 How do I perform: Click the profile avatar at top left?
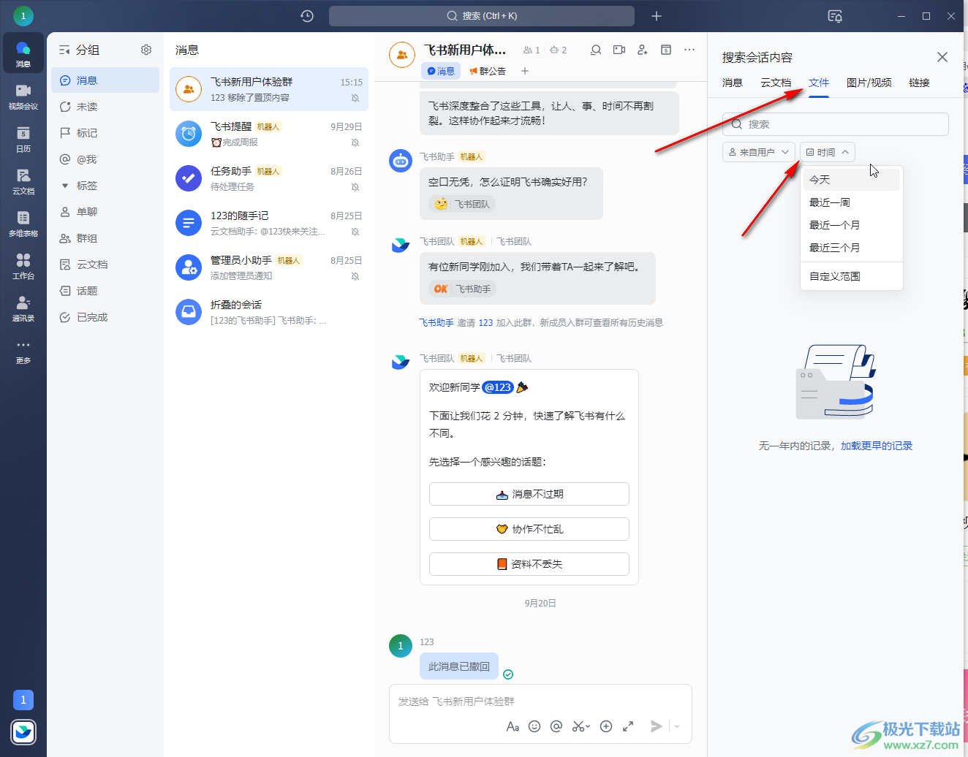(23, 15)
